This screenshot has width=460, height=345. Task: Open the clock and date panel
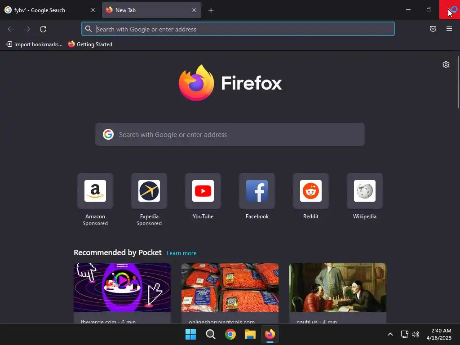coord(439,334)
